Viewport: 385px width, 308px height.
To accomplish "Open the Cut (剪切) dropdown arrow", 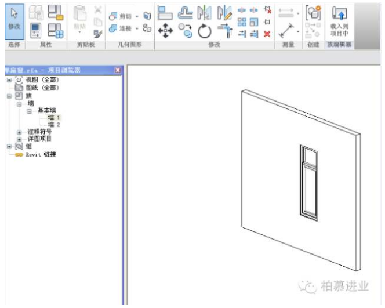I will [x=137, y=16].
